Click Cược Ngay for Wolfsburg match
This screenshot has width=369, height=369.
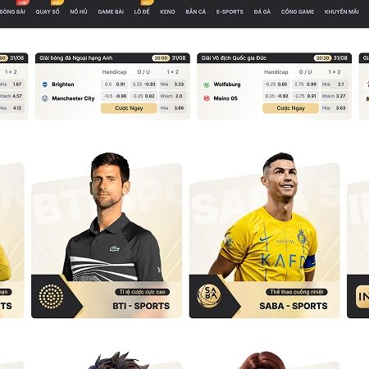(290, 108)
